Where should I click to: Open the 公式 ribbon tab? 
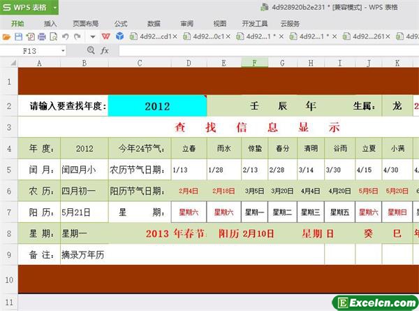coord(121,24)
